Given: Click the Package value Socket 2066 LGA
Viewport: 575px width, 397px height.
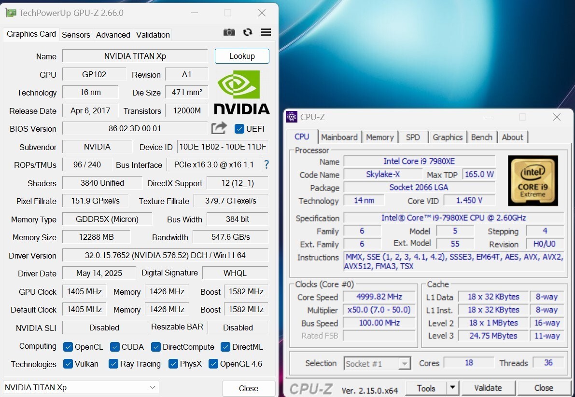Looking at the screenshot, I should [419, 188].
